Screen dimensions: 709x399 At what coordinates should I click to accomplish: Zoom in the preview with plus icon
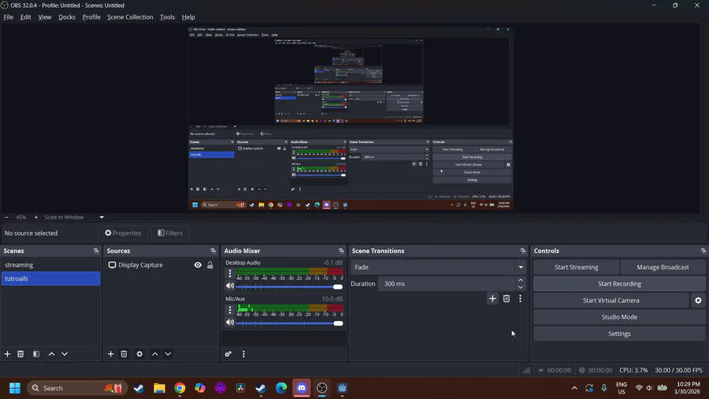36,217
